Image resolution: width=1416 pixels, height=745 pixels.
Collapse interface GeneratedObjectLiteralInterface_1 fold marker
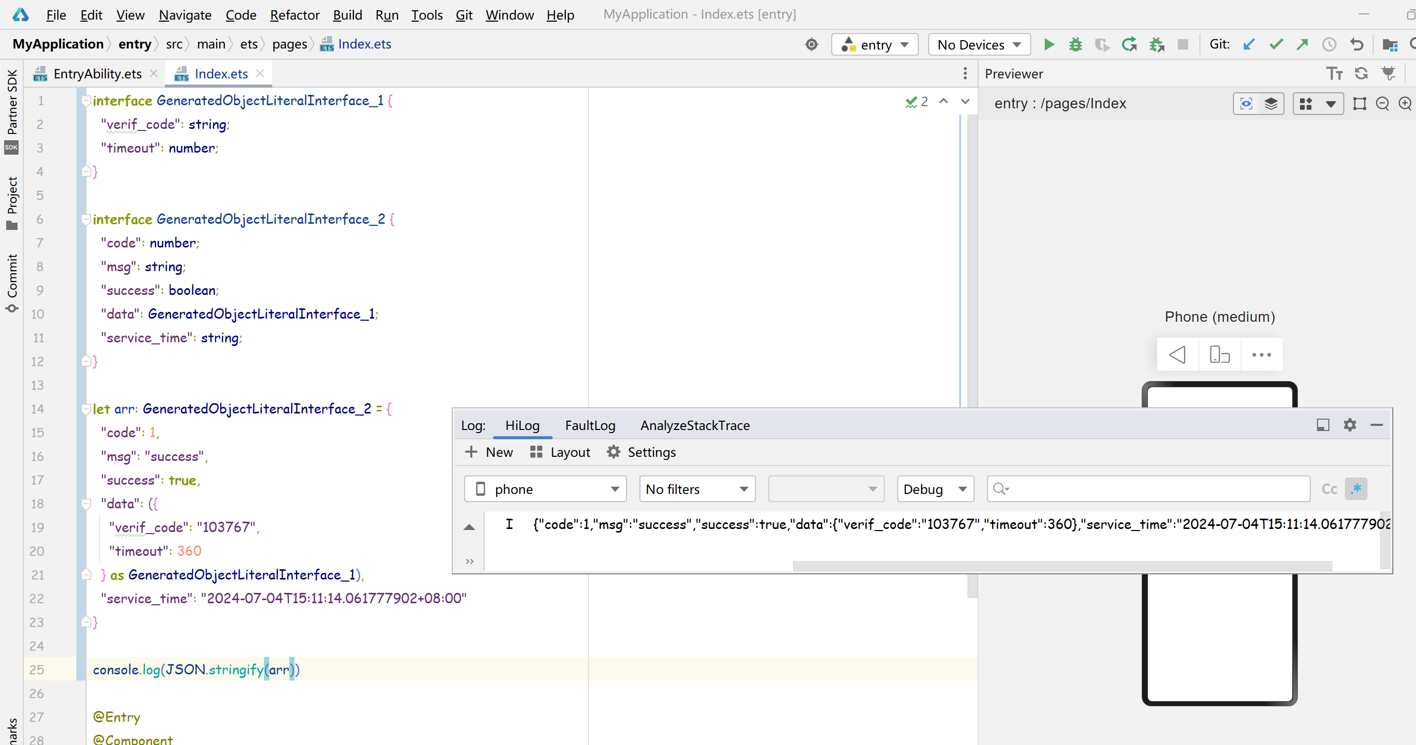(x=86, y=101)
